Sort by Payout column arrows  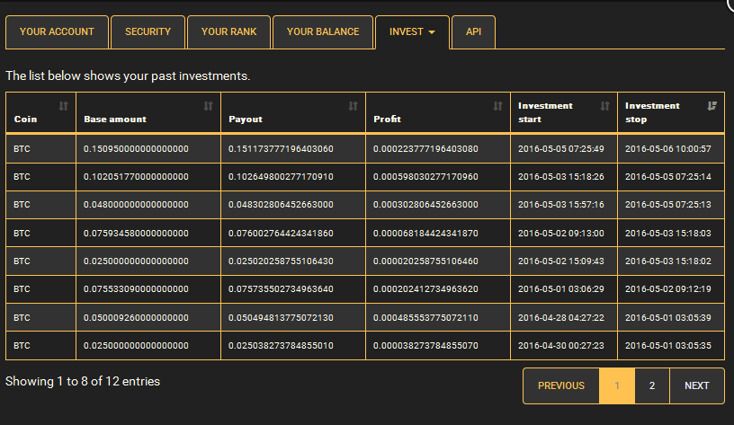[x=353, y=107]
